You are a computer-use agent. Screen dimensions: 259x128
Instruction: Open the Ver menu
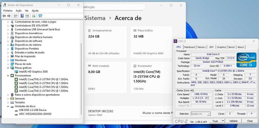click(x=27, y=11)
